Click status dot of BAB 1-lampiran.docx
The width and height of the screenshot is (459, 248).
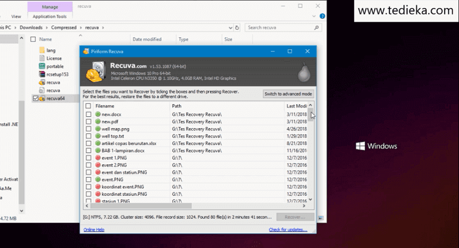[x=98, y=151]
